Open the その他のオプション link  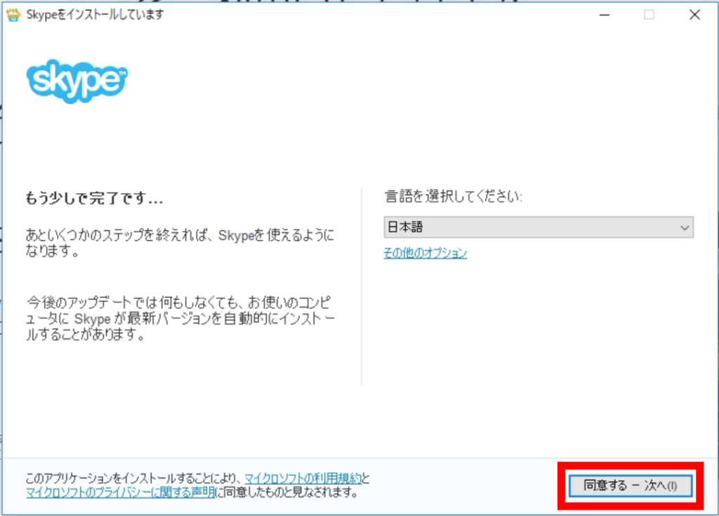[x=426, y=253]
